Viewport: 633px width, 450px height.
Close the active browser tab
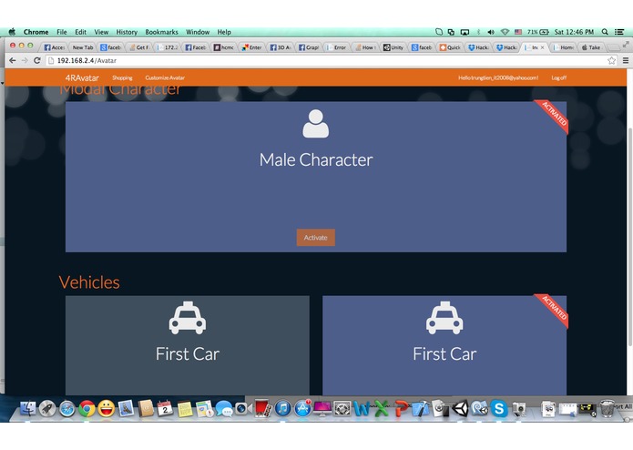[x=542, y=47]
